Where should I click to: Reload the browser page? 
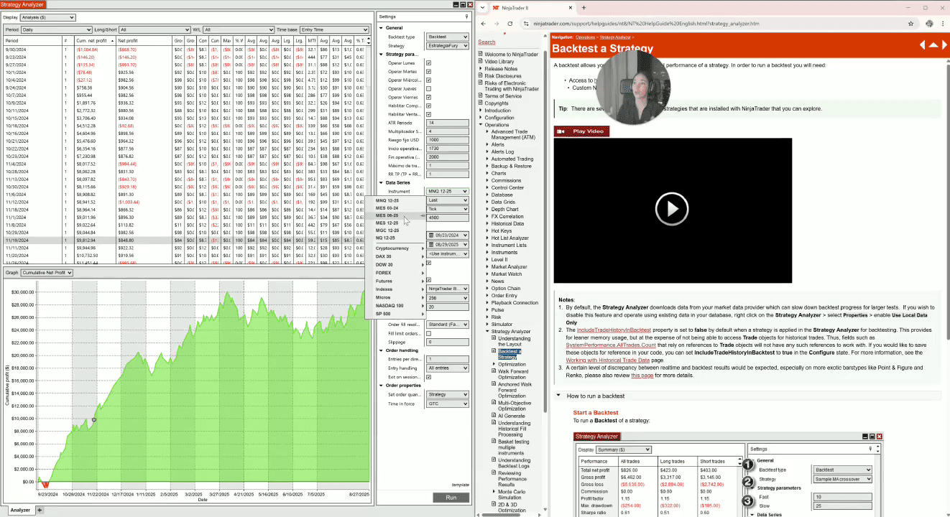(x=509, y=23)
